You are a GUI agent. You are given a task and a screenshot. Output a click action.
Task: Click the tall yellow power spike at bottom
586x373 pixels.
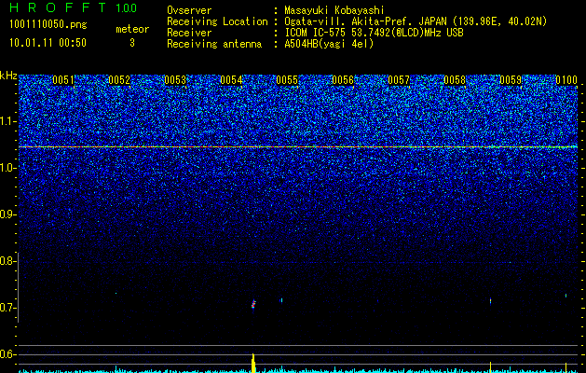tap(253, 363)
